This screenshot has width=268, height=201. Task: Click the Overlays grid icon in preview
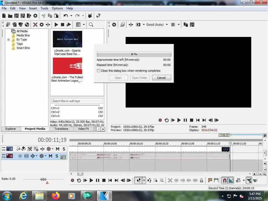coord(173,25)
